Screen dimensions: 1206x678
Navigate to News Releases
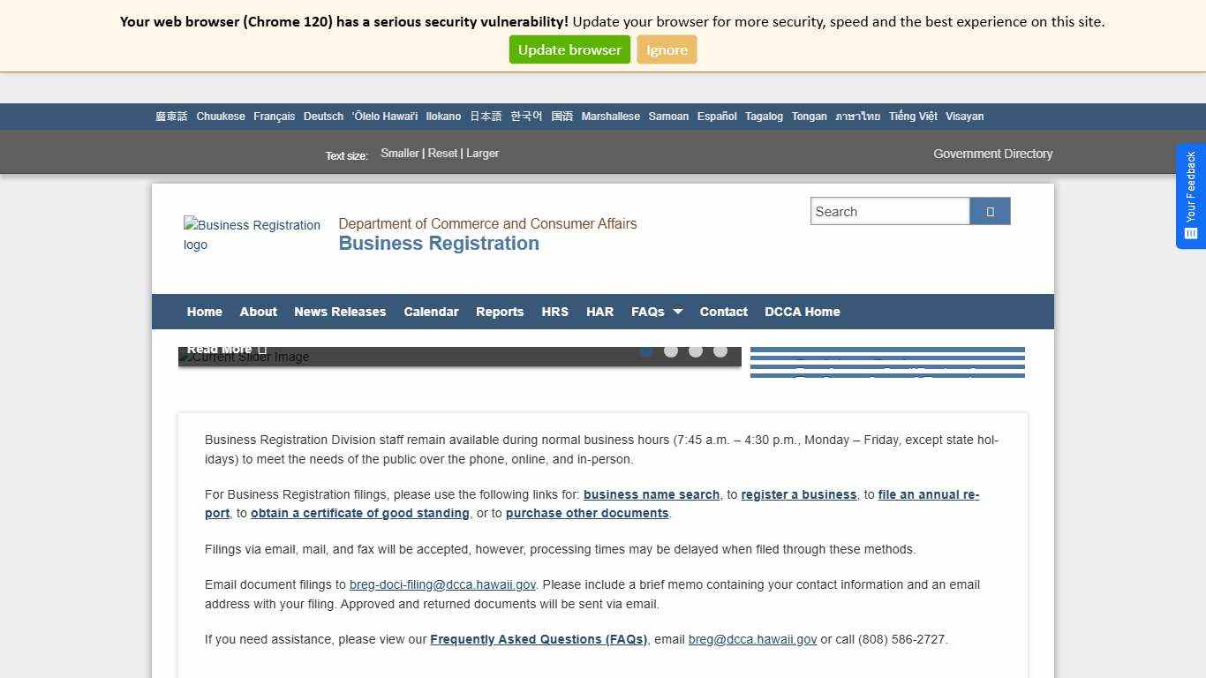click(x=340, y=312)
